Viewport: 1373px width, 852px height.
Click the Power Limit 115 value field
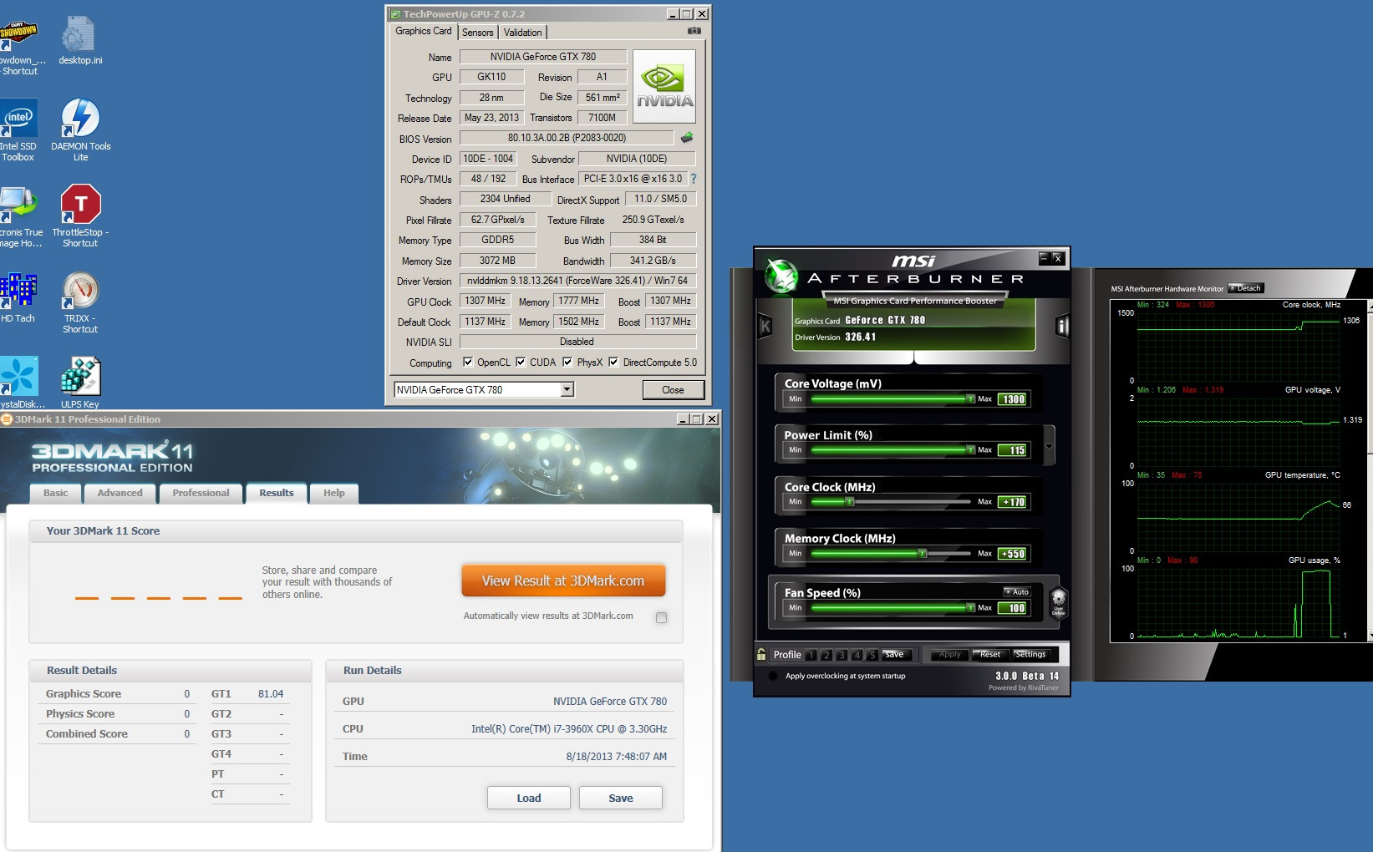pos(1013,450)
